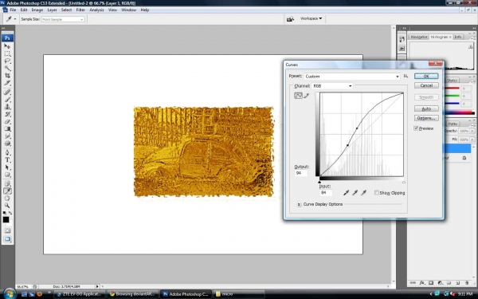
Task: Select the edit-points curve mode icon
Action: [x=298, y=96]
